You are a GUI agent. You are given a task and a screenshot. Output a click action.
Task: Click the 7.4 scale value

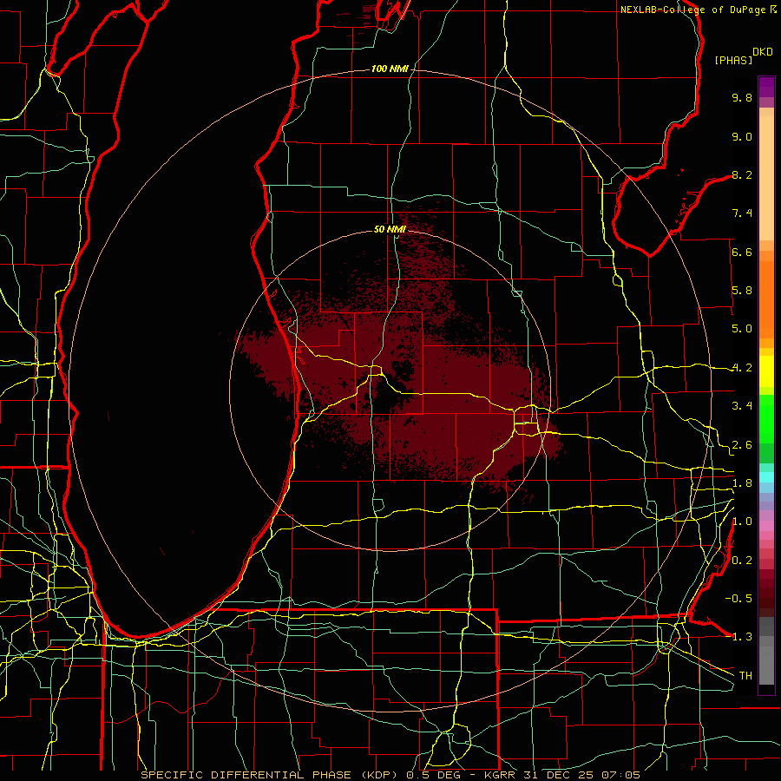[x=742, y=213]
